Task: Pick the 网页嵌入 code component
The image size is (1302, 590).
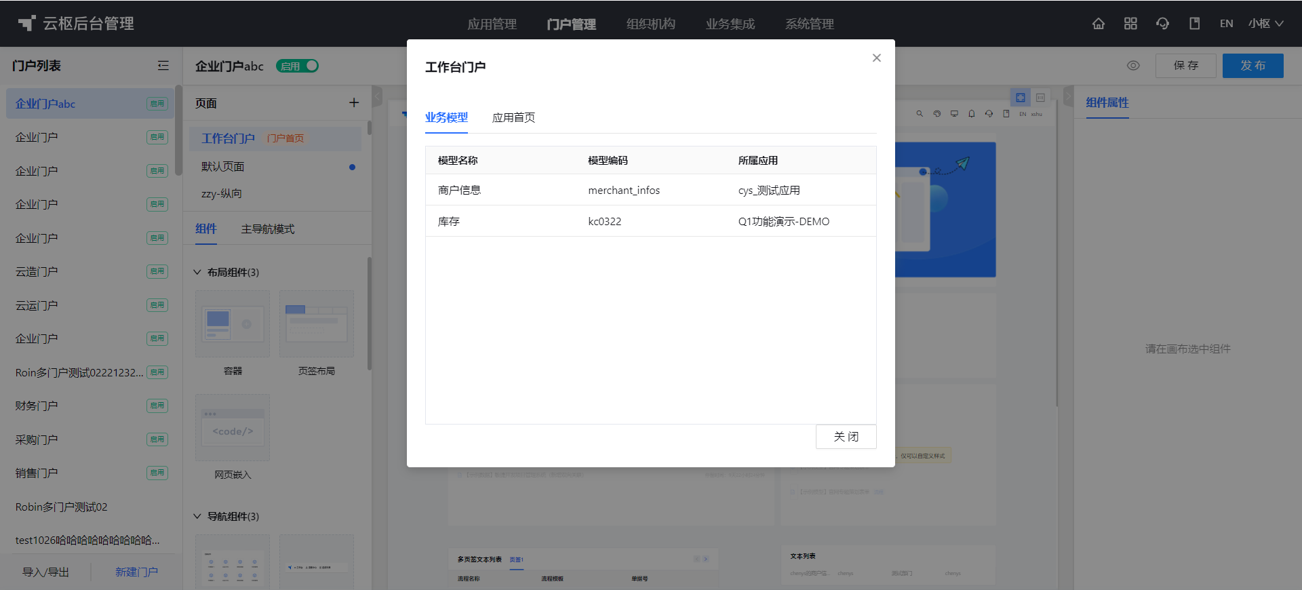Action: point(233,428)
